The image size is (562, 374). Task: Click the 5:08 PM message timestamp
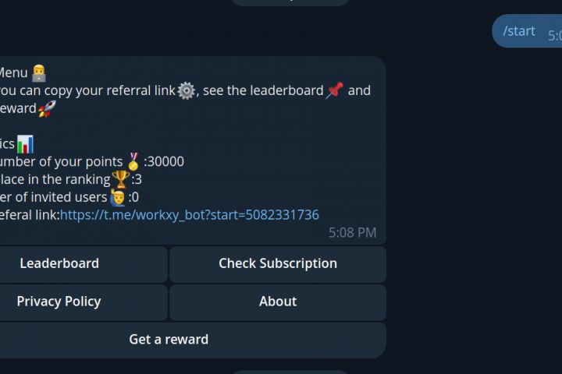[x=352, y=233]
